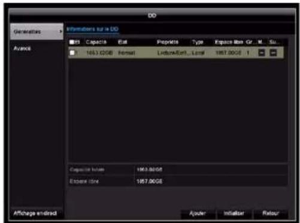Tick the select-all checkbox in table header
The width and height of the screenshot is (300, 223).
[x=72, y=42]
